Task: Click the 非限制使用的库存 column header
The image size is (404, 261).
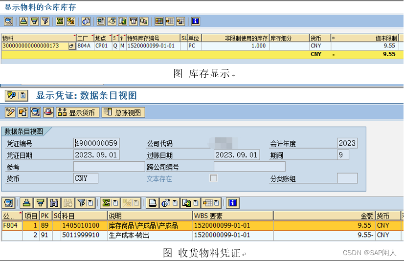Action: pyautogui.click(x=235, y=38)
